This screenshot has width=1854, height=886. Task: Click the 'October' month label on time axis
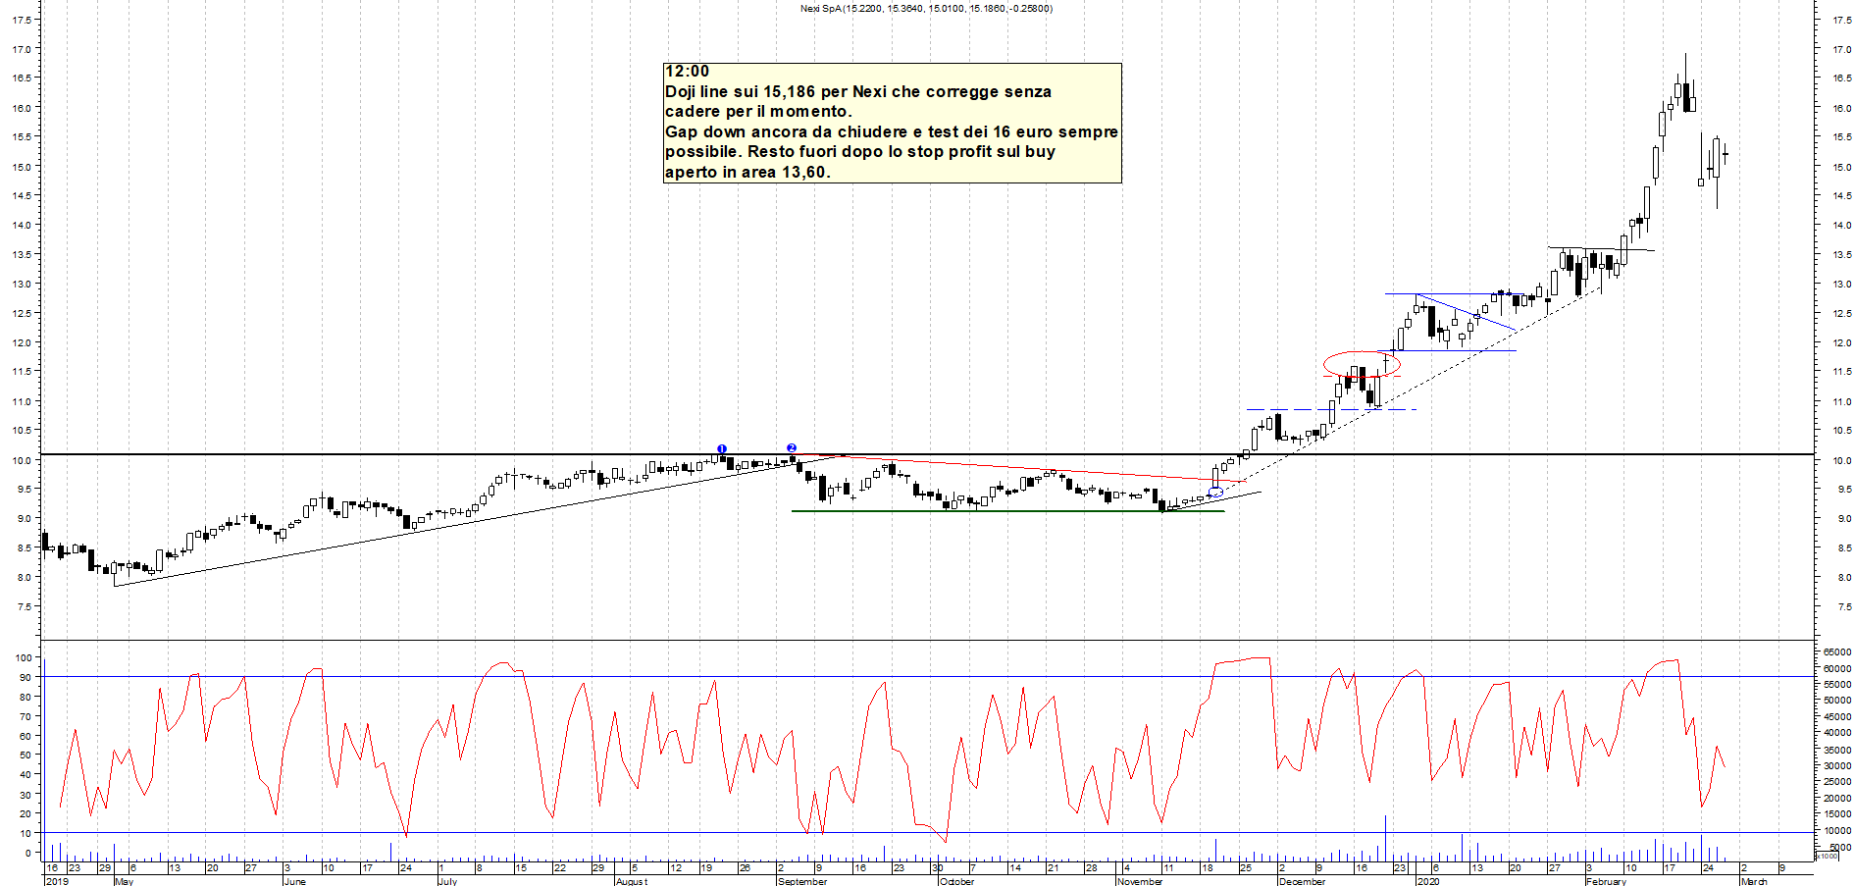[x=957, y=881]
